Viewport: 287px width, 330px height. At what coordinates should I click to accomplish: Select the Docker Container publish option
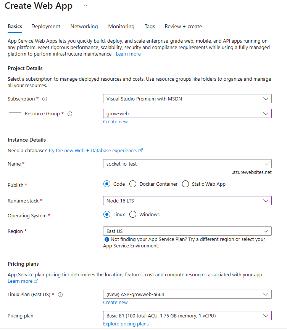[x=133, y=184]
